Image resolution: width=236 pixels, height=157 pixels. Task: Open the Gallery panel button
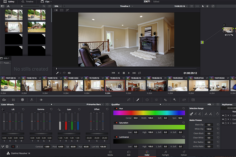coord(9,2)
